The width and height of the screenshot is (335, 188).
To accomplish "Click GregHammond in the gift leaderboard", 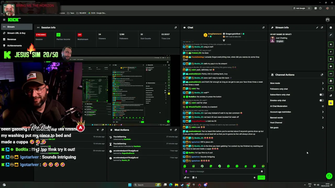I will (215, 34).
